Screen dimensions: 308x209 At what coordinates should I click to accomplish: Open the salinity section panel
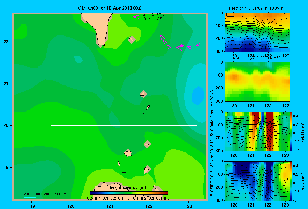click(x=257, y=82)
